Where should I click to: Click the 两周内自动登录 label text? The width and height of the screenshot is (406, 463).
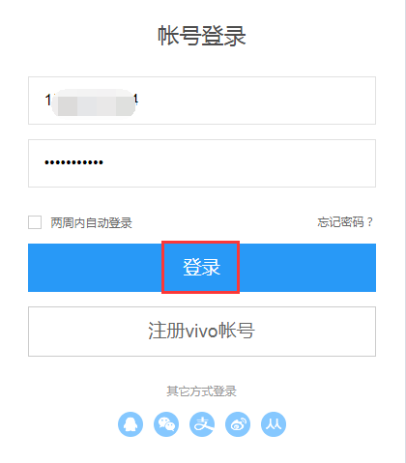[92, 222]
